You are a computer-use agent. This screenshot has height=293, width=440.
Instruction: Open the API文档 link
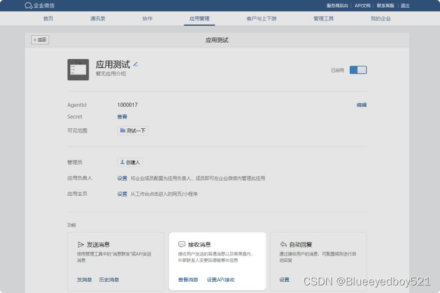pos(363,6)
